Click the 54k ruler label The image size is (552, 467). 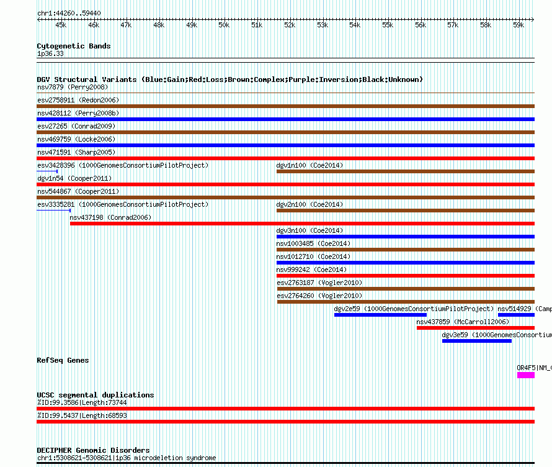tap(355, 25)
